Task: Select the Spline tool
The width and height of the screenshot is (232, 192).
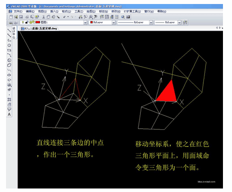Action: coord(9,70)
